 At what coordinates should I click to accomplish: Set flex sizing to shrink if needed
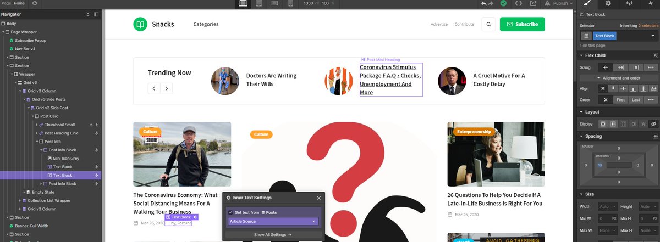[606, 67]
